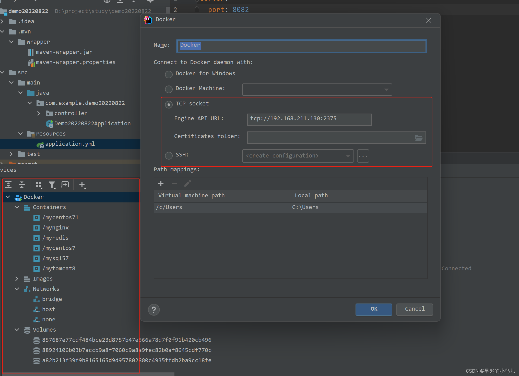
Task: Add a new service with the plus icon
Action: [x=82, y=185]
